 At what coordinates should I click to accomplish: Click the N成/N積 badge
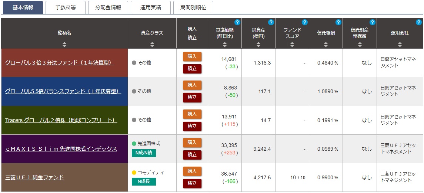144,153
